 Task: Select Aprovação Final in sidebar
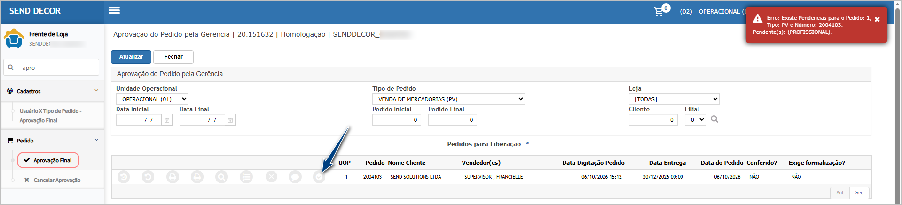pyautogui.click(x=48, y=160)
